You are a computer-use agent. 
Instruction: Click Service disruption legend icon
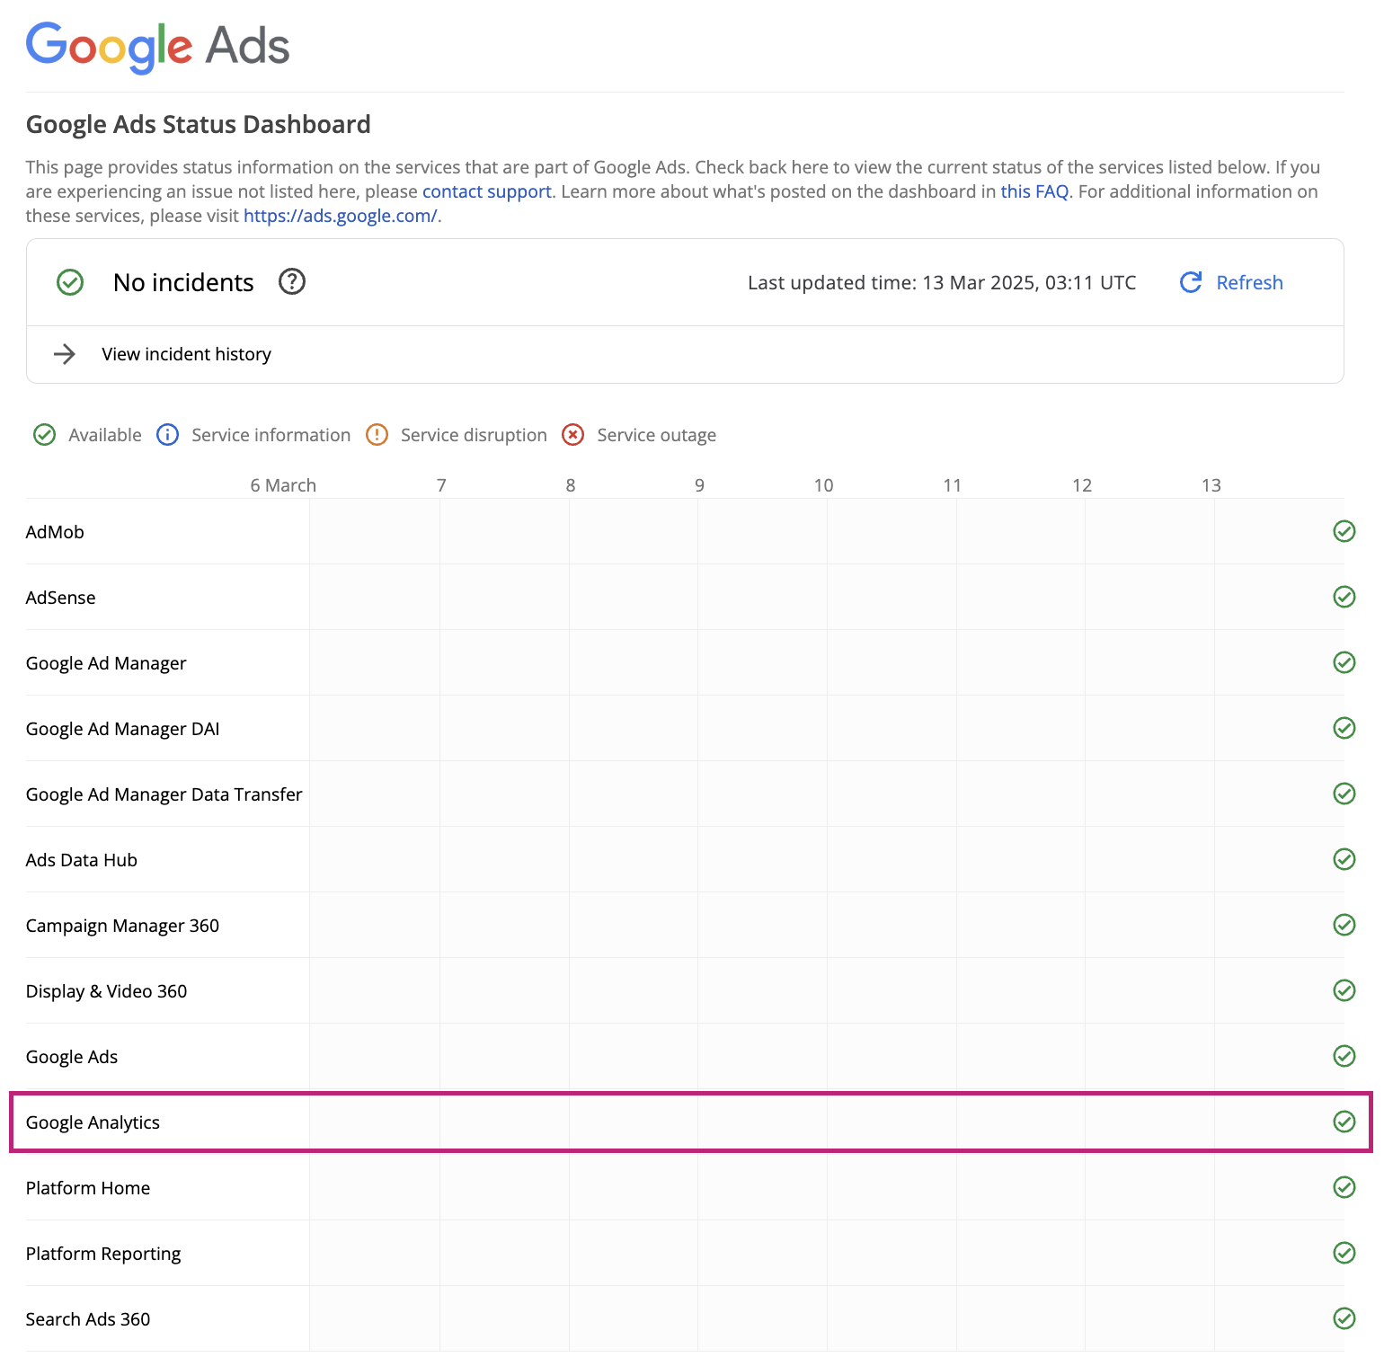(377, 435)
